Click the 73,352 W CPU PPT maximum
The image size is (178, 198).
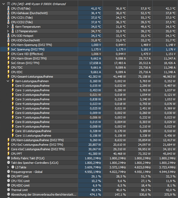pos(144,154)
